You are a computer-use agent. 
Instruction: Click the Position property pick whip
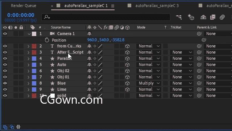[204, 40]
